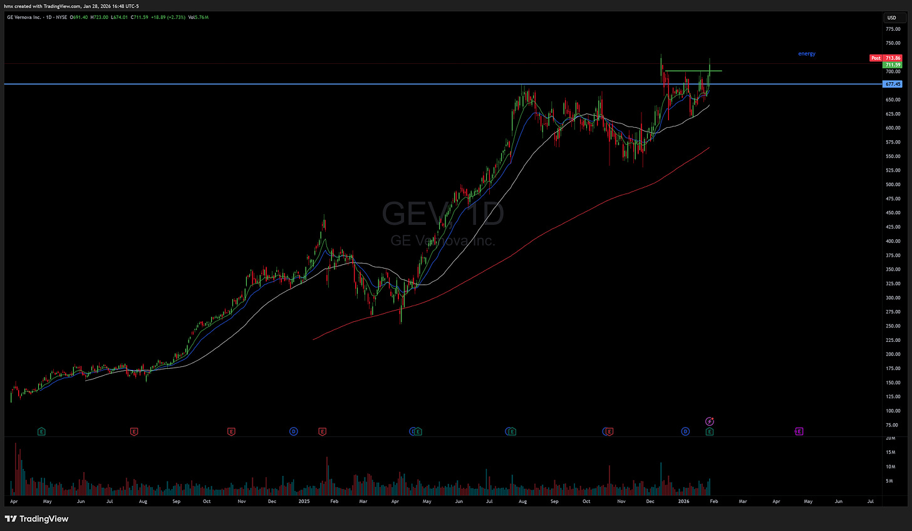
Task: Click the NYSE exchange label in the header
Action: [x=61, y=18]
